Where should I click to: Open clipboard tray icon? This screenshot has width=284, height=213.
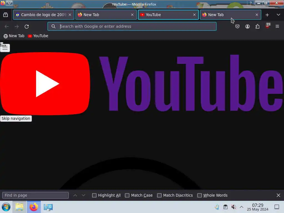(x=225, y=207)
